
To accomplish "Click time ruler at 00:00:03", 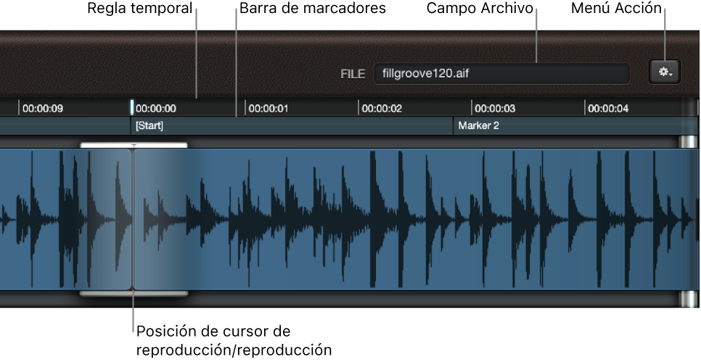I will click(x=495, y=109).
